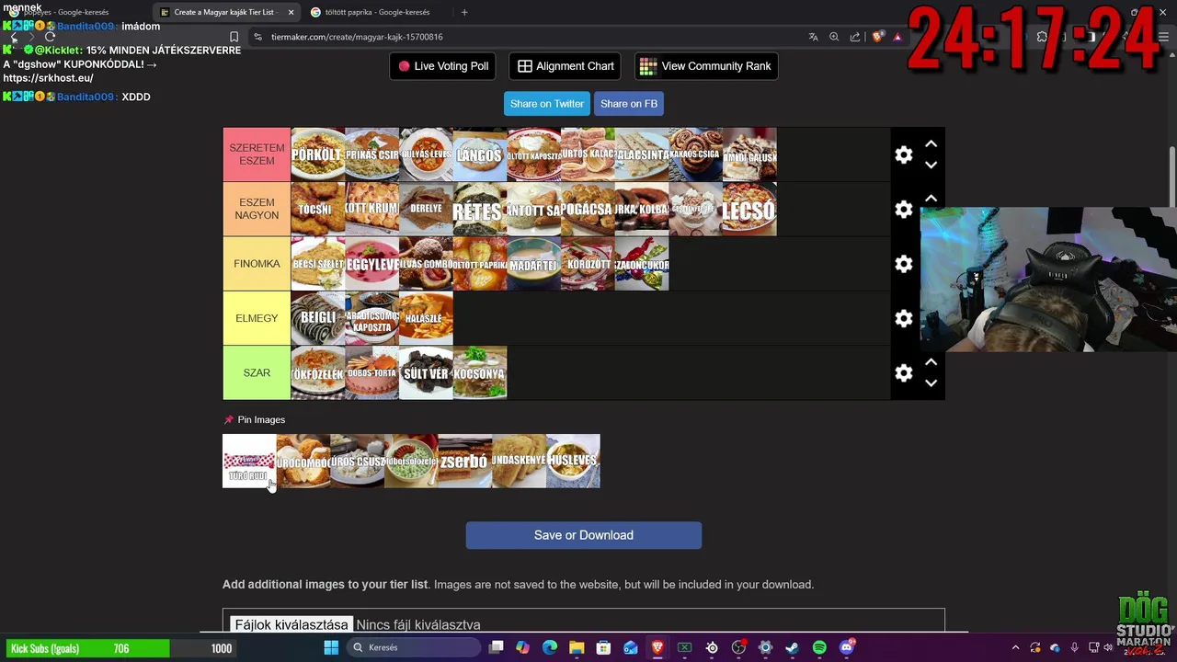Select the SZERETEM ESZEM tier label
1177x662 pixels.
257,154
